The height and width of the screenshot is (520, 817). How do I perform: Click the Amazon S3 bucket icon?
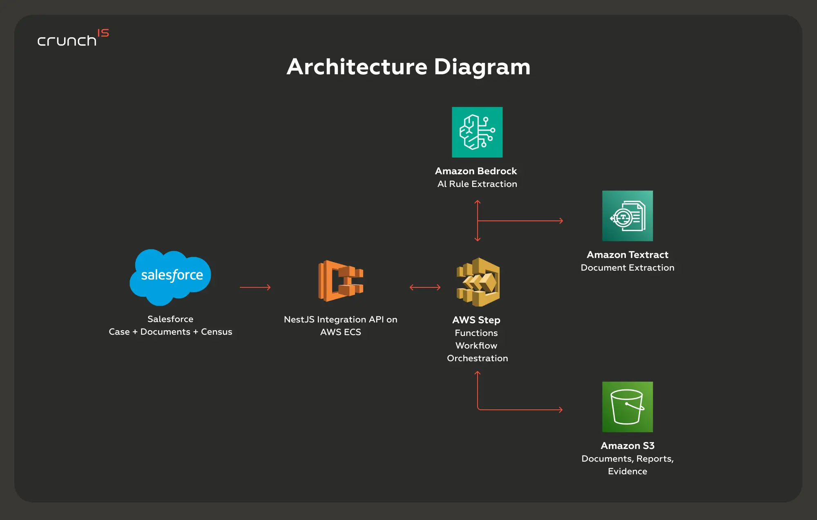627,407
